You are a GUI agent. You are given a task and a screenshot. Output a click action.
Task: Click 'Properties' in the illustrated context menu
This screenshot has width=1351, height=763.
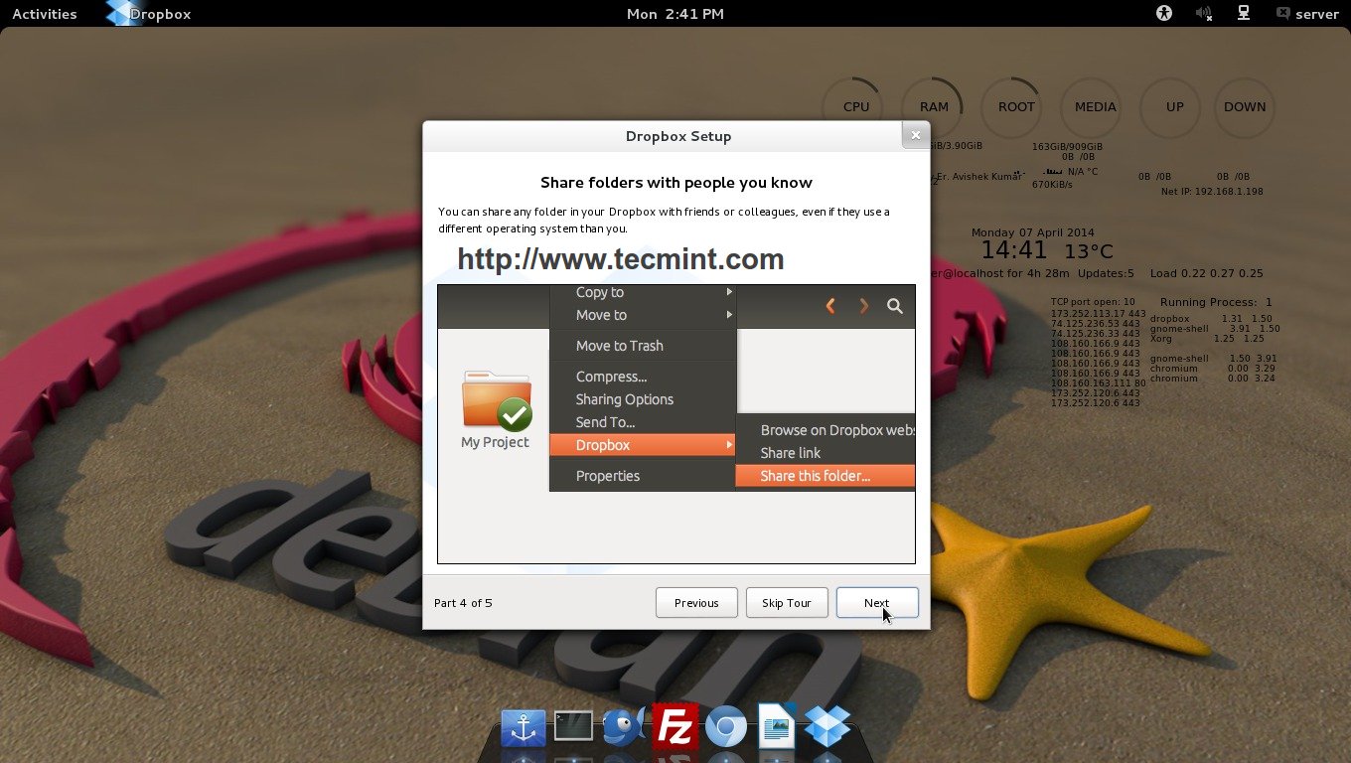point(608,476)
